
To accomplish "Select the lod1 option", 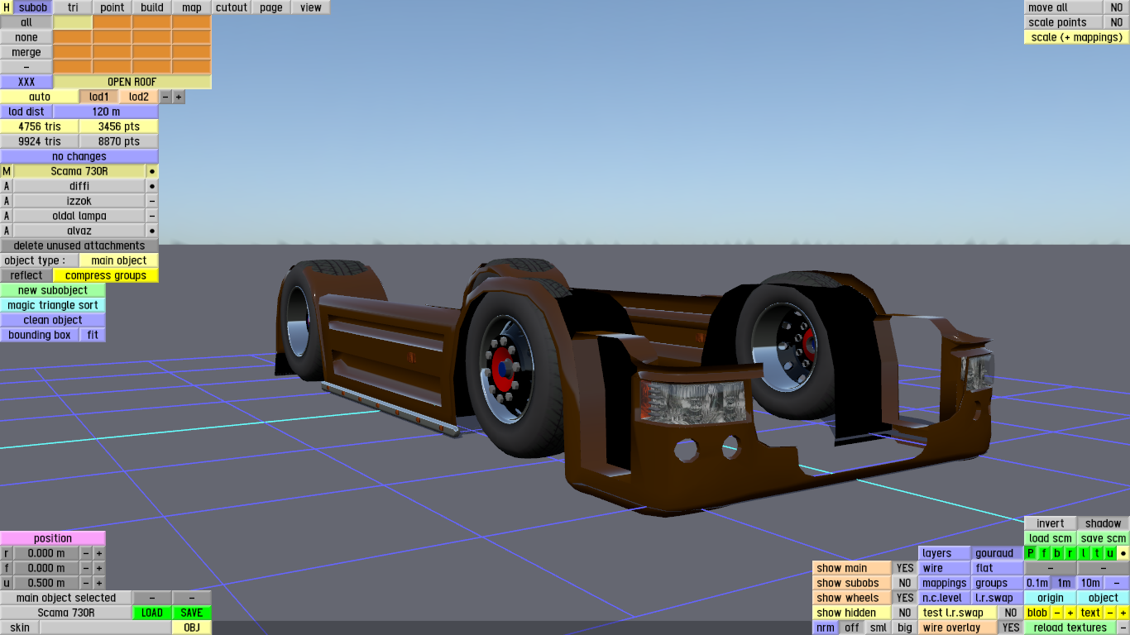I will (99, 97).
